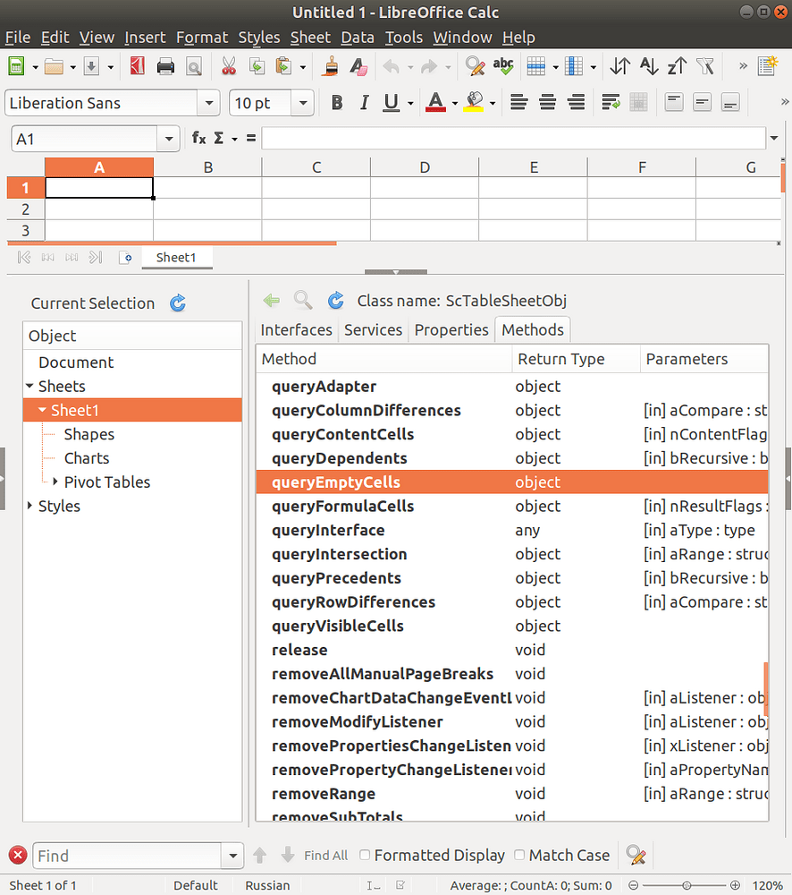Toggle bold formatting
Image resolution: width=792 pixels, height=895 pixels.
337,102
